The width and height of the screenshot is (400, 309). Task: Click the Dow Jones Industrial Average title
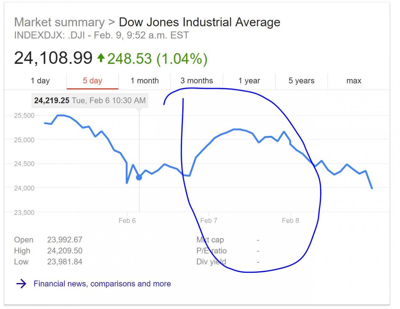click(200, 22)
